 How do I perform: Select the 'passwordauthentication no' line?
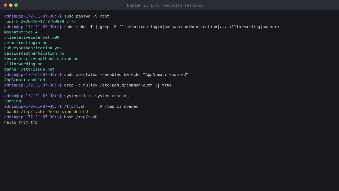(x=34, y=53)
